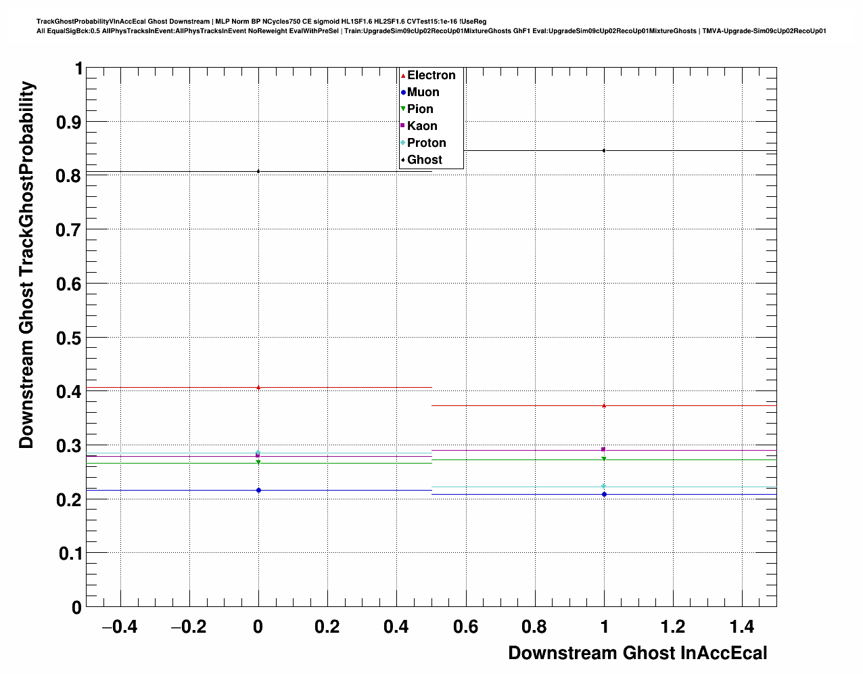This screenshot has width=863, height=674.
Task: Click y-axis label 0.2
Action: [x=68, y=500]
